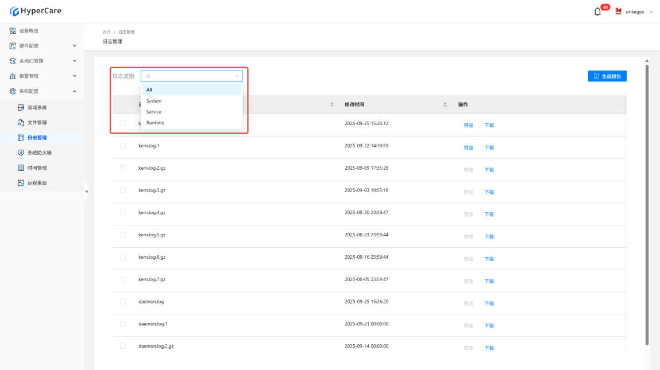Screen dimensions: 660x370
Task: Click the 生成报告 button
Action: [x=607, y=76]
